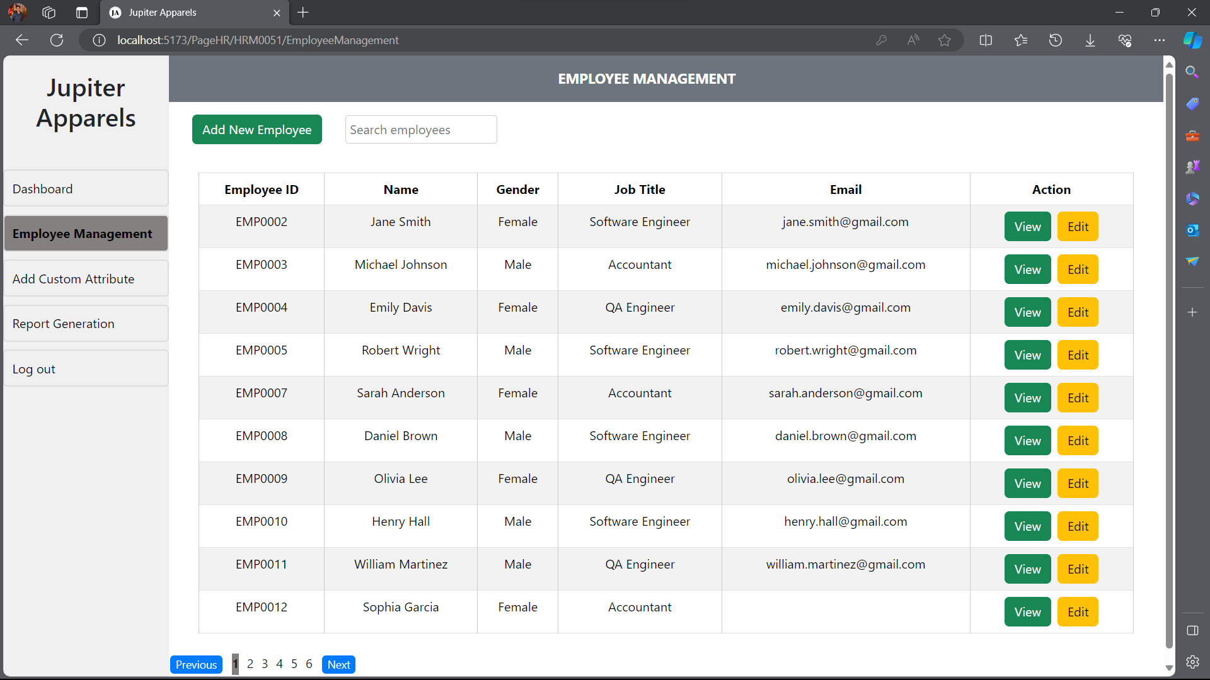This screenshot has width=1210, height=680.
Task: Click the View button for EMP0002
Action: [1028, 226]
